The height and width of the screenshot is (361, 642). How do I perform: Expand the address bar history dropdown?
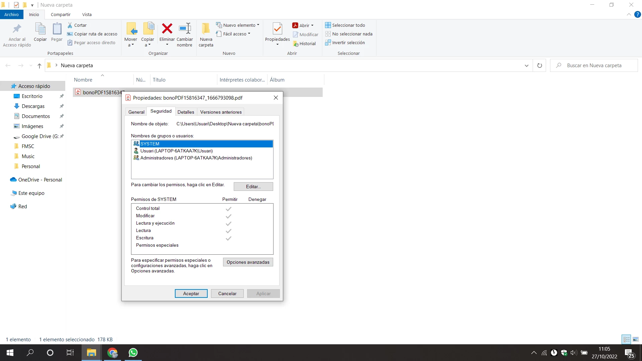coord(526,66)
